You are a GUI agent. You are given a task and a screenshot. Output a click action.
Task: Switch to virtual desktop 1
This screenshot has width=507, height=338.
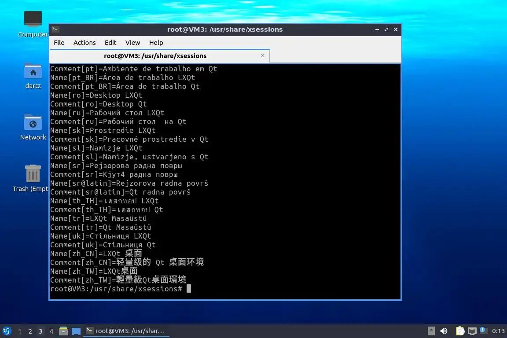click(x=20, y=331)
